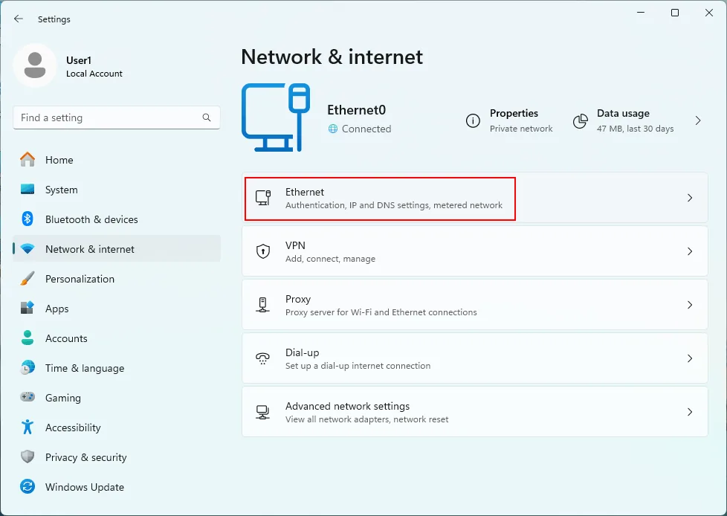Click the Connected globe status icon
Viewport: 727px width, 516px height.
tap(333, 129)
